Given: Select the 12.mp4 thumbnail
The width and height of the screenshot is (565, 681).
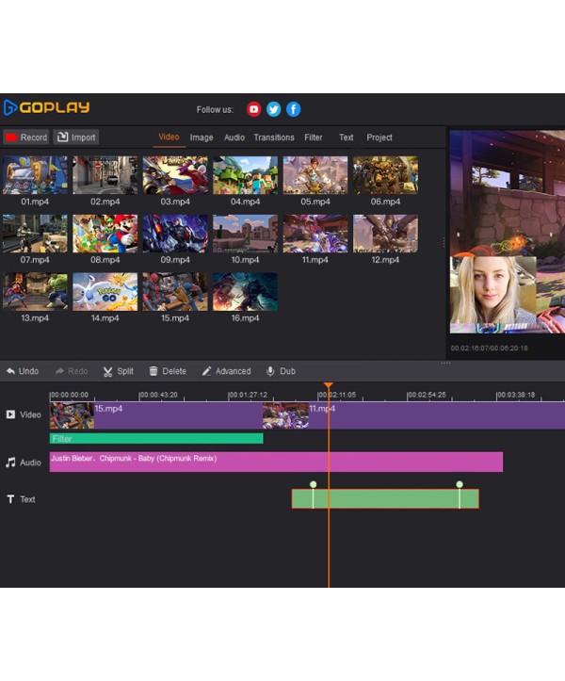Looking at the screenshot, I should [386, 234].
